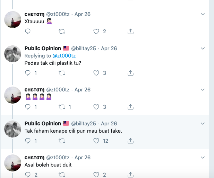The width and height of the screenshot is (214, 178).
Task: Expand options menu on "Pedas tak cili" tweet
Action: pyautogui.click(x=203, y=48)
